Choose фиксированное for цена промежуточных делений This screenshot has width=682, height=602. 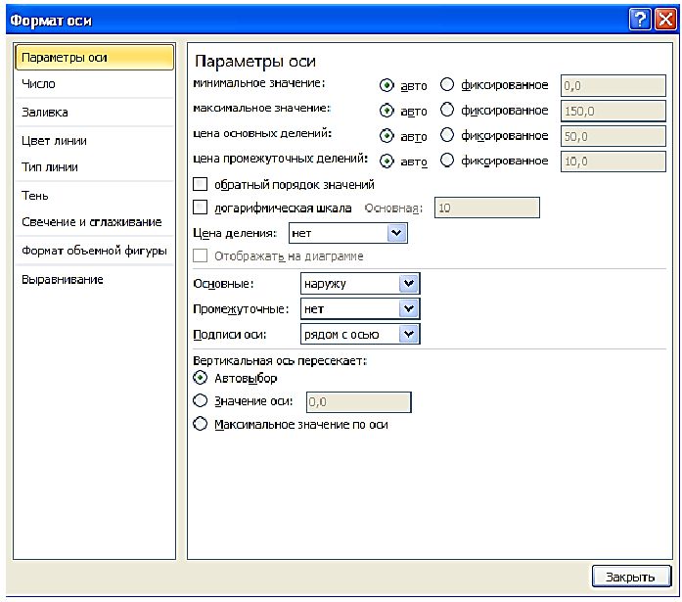pyautogui.click(x=447, y=161)
